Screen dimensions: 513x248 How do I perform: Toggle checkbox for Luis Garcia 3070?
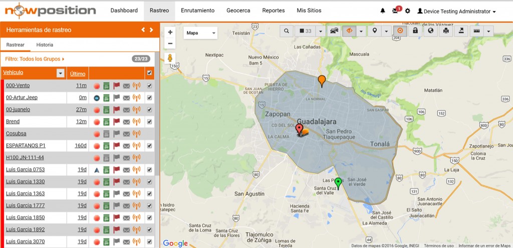[x=149, y=241]
